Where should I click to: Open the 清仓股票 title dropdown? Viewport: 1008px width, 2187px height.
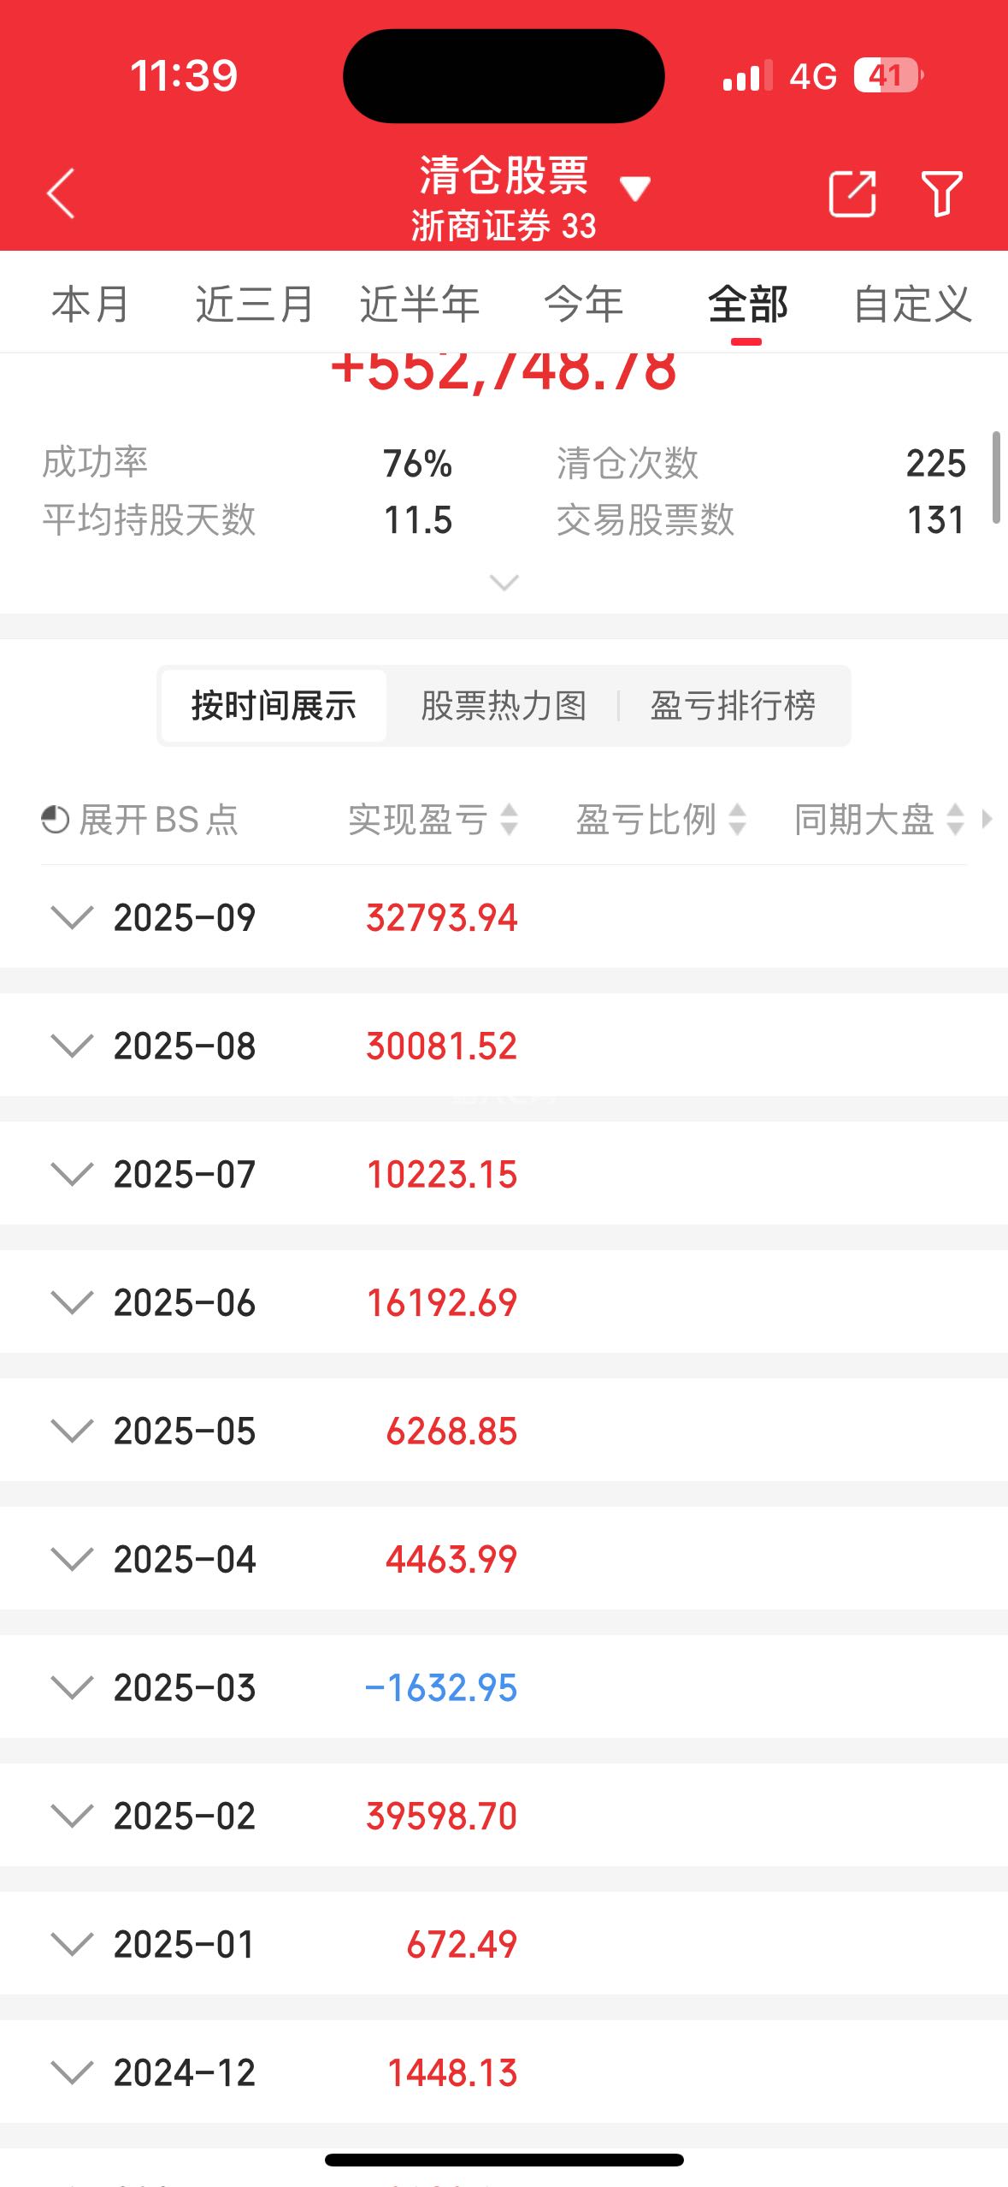pyautogui.click(x=634, y=188)
